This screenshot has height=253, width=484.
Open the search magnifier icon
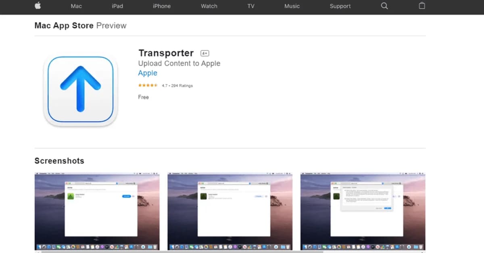[384, 6]
